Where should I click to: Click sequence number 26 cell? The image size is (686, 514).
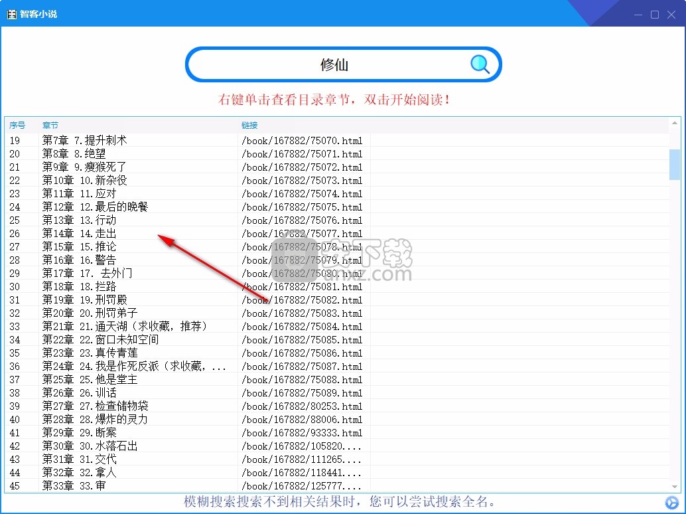(x=15, y=233)
